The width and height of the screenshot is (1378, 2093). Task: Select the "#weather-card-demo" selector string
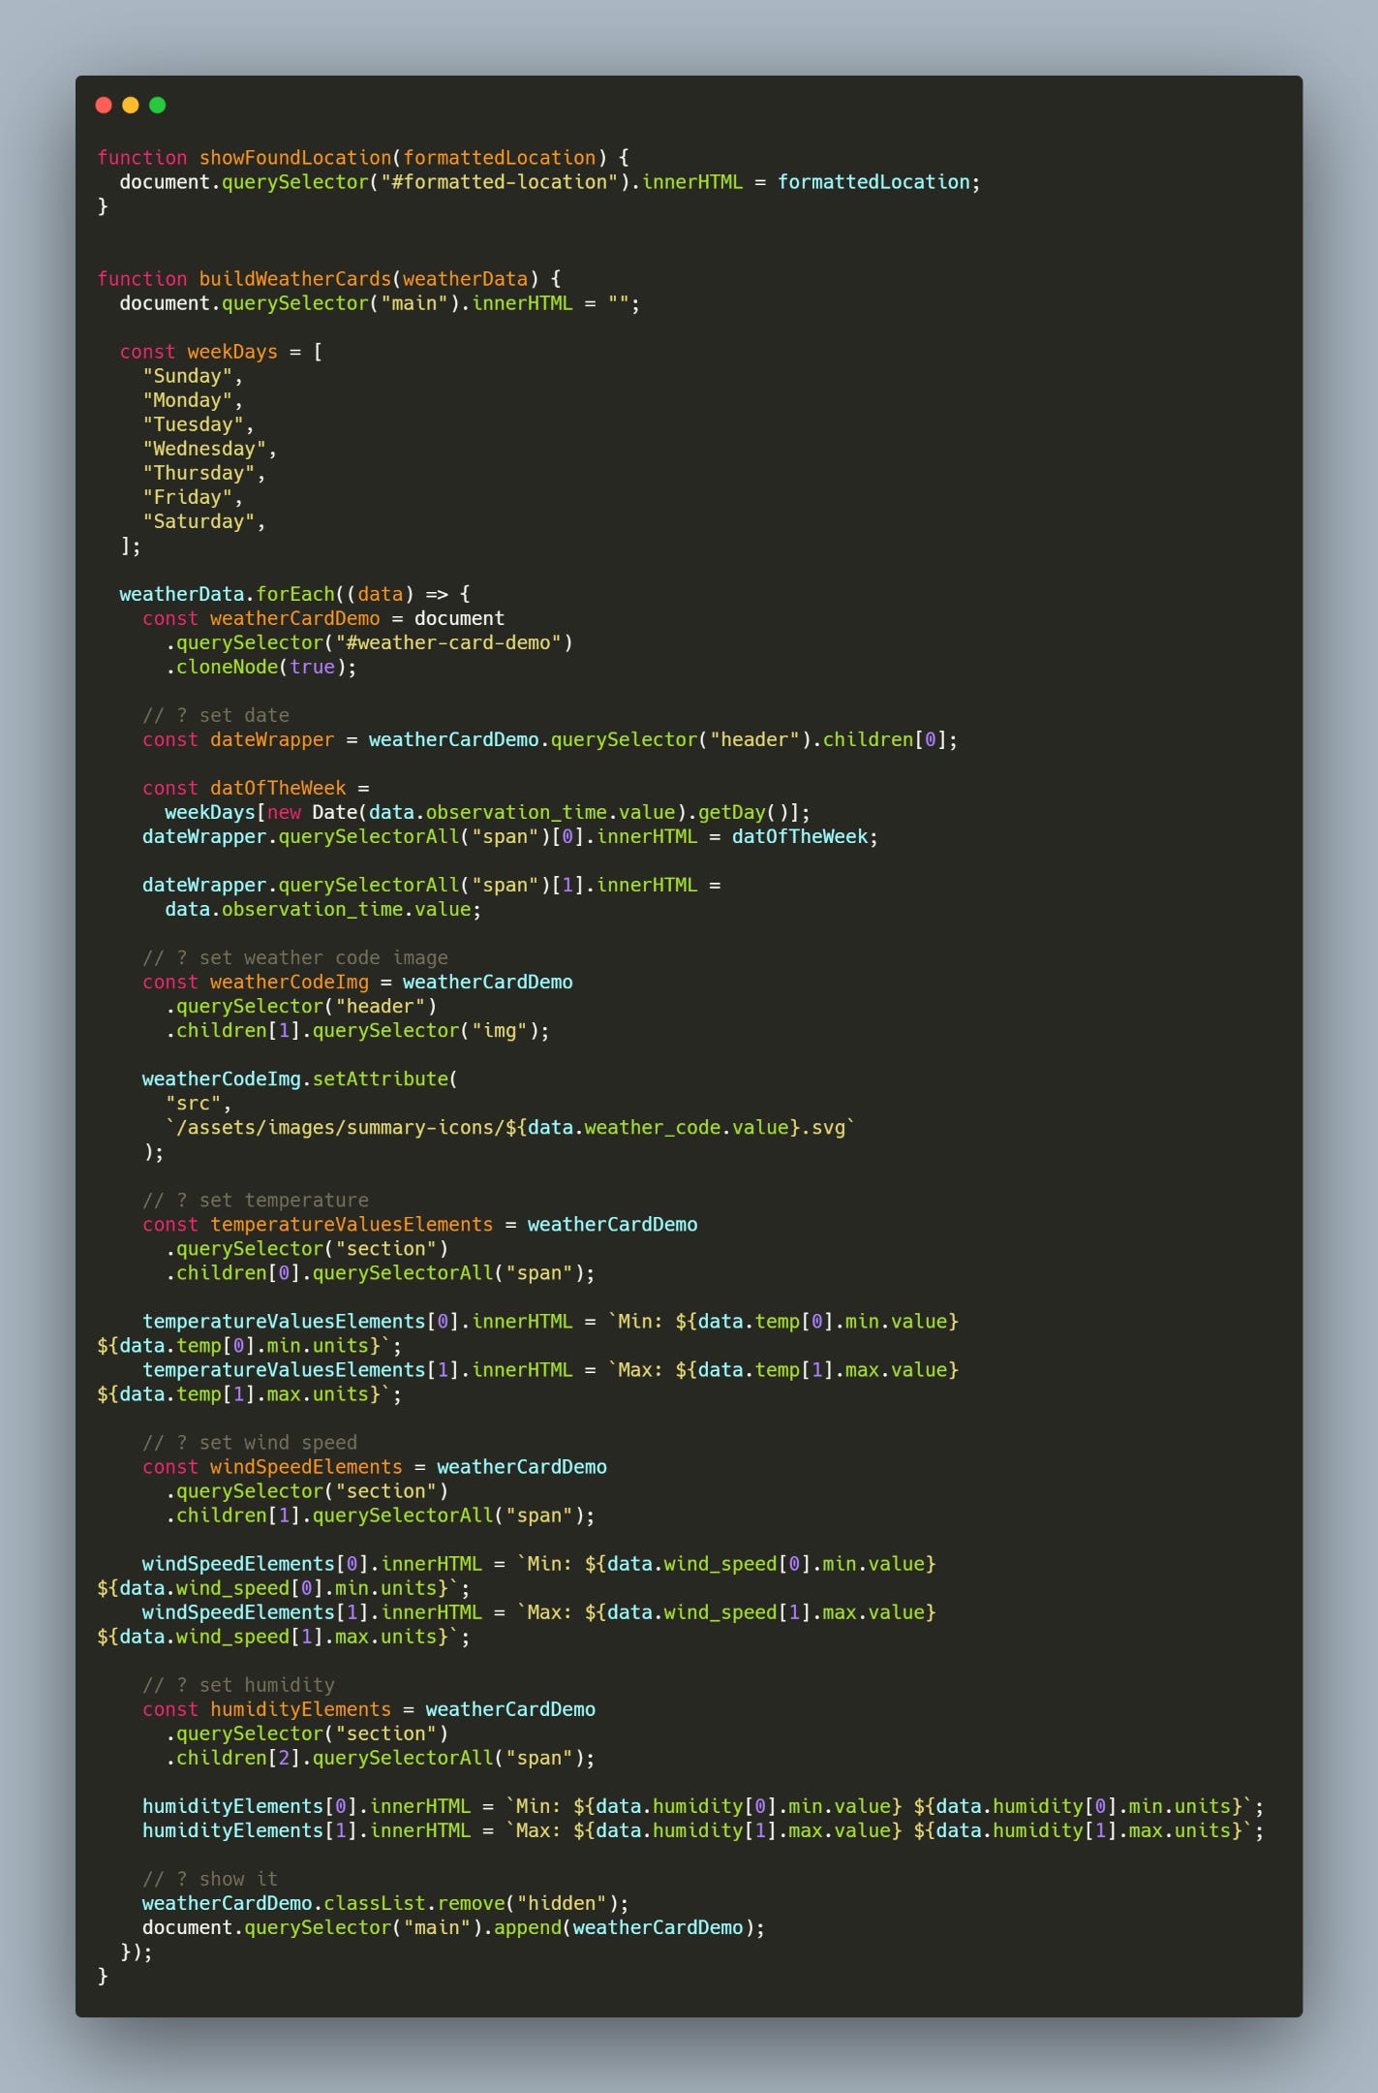pyautogui.click(x=448, y=642)
